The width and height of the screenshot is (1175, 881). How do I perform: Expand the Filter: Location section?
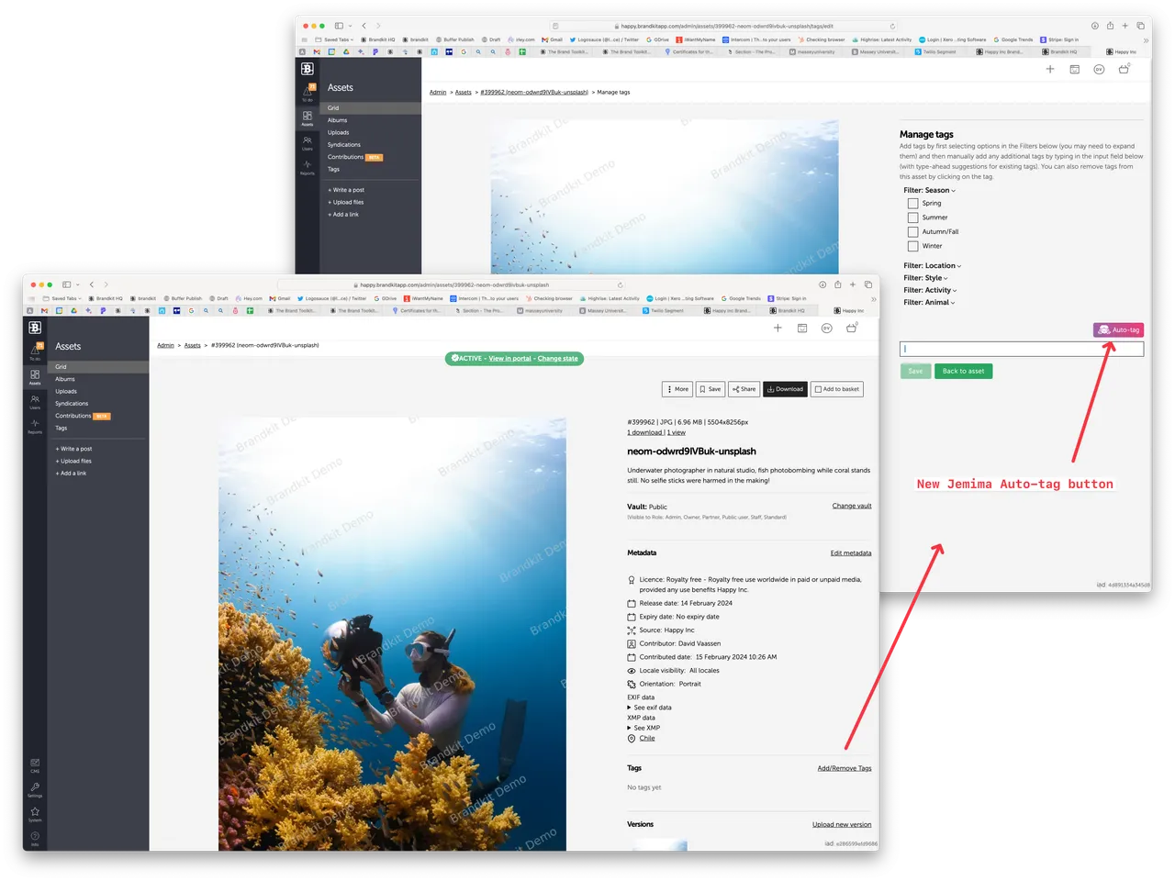(x=932, y=266)
